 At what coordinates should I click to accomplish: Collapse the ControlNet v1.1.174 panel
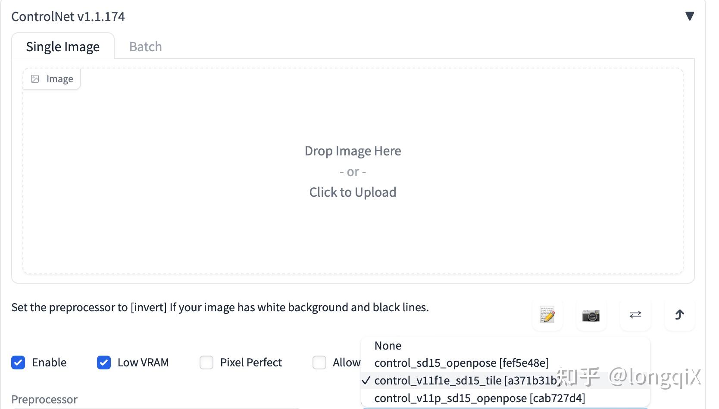[689, 16]
